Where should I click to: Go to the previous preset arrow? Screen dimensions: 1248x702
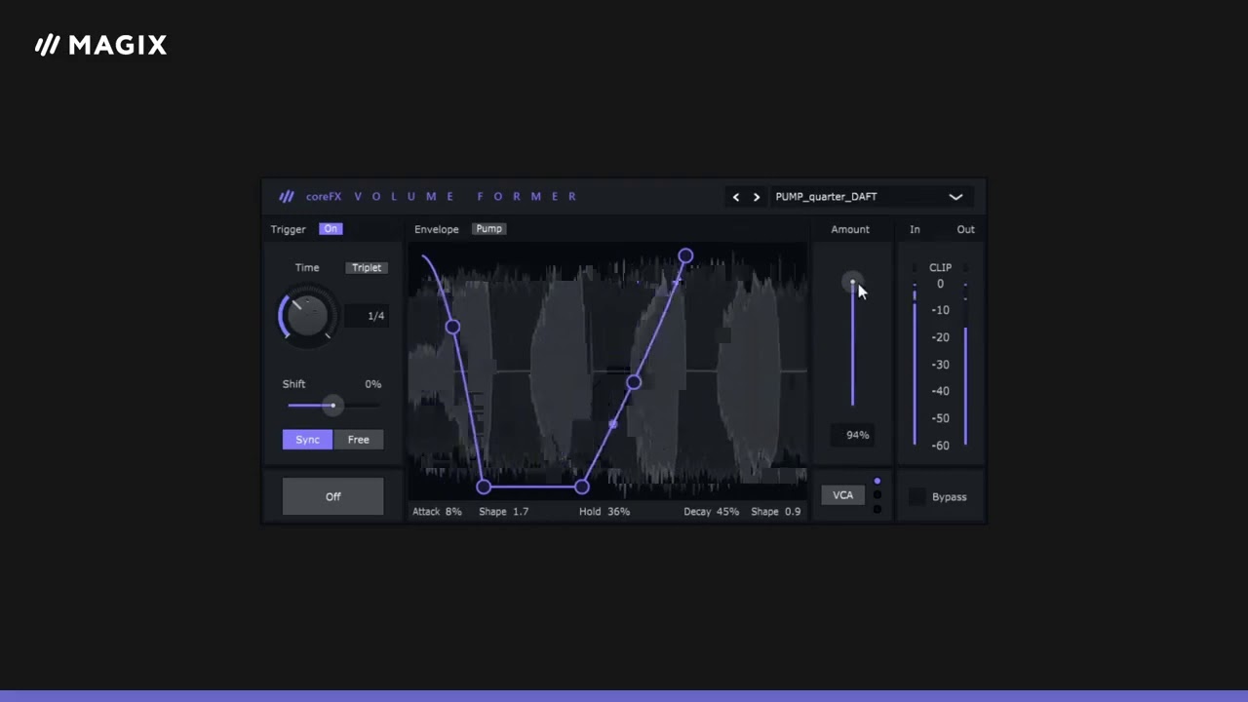pyautogui.click(x=736, y=197)
